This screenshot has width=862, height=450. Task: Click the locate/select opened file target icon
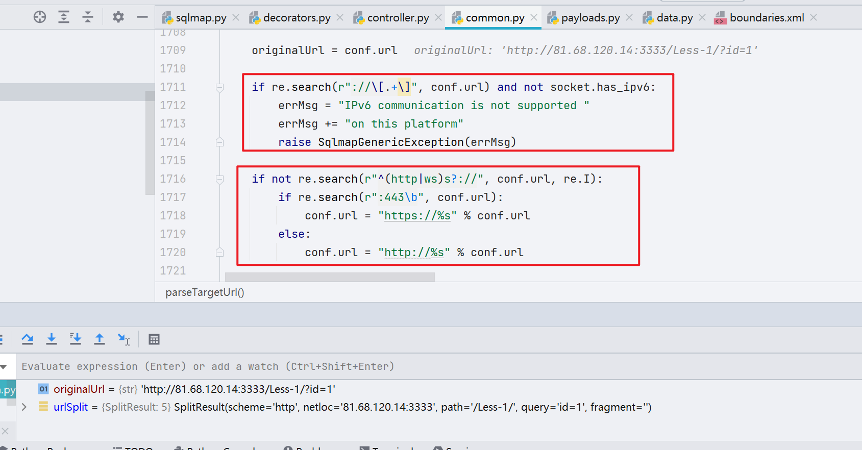click(x=40, y=17)
